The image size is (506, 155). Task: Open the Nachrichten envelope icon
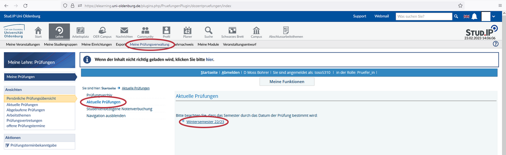[x=124, y=32]
